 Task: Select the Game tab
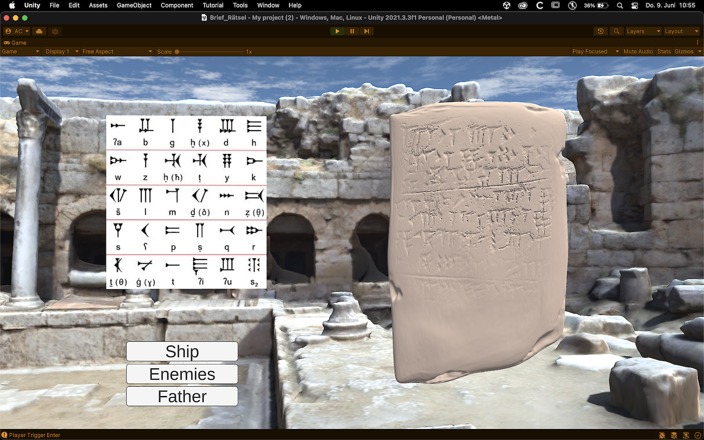click(15, 43)
